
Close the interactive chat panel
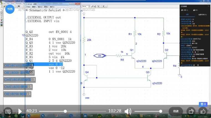pos(208,6)
